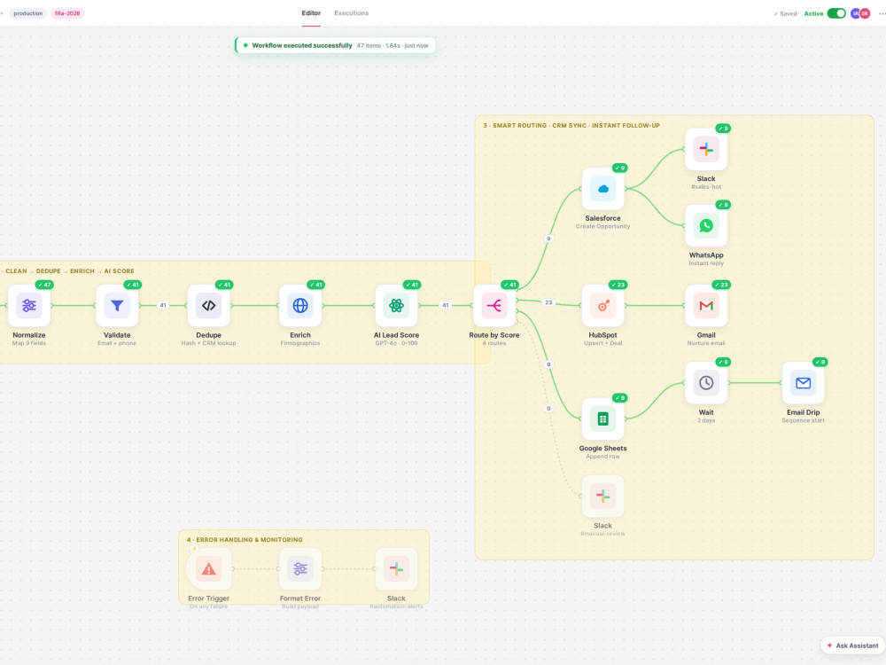Switch to the Executions tab
886x665 pixels.
coord(352,13)
